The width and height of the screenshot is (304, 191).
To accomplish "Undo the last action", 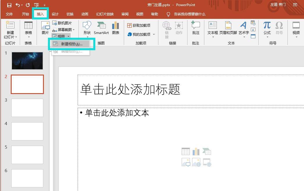I will click(x=17, y=4).
